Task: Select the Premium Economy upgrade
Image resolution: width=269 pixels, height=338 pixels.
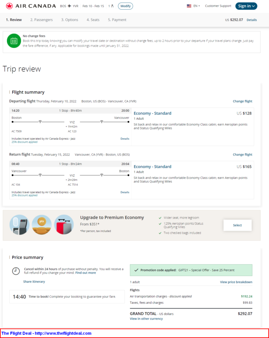Action: pos(237,225)
